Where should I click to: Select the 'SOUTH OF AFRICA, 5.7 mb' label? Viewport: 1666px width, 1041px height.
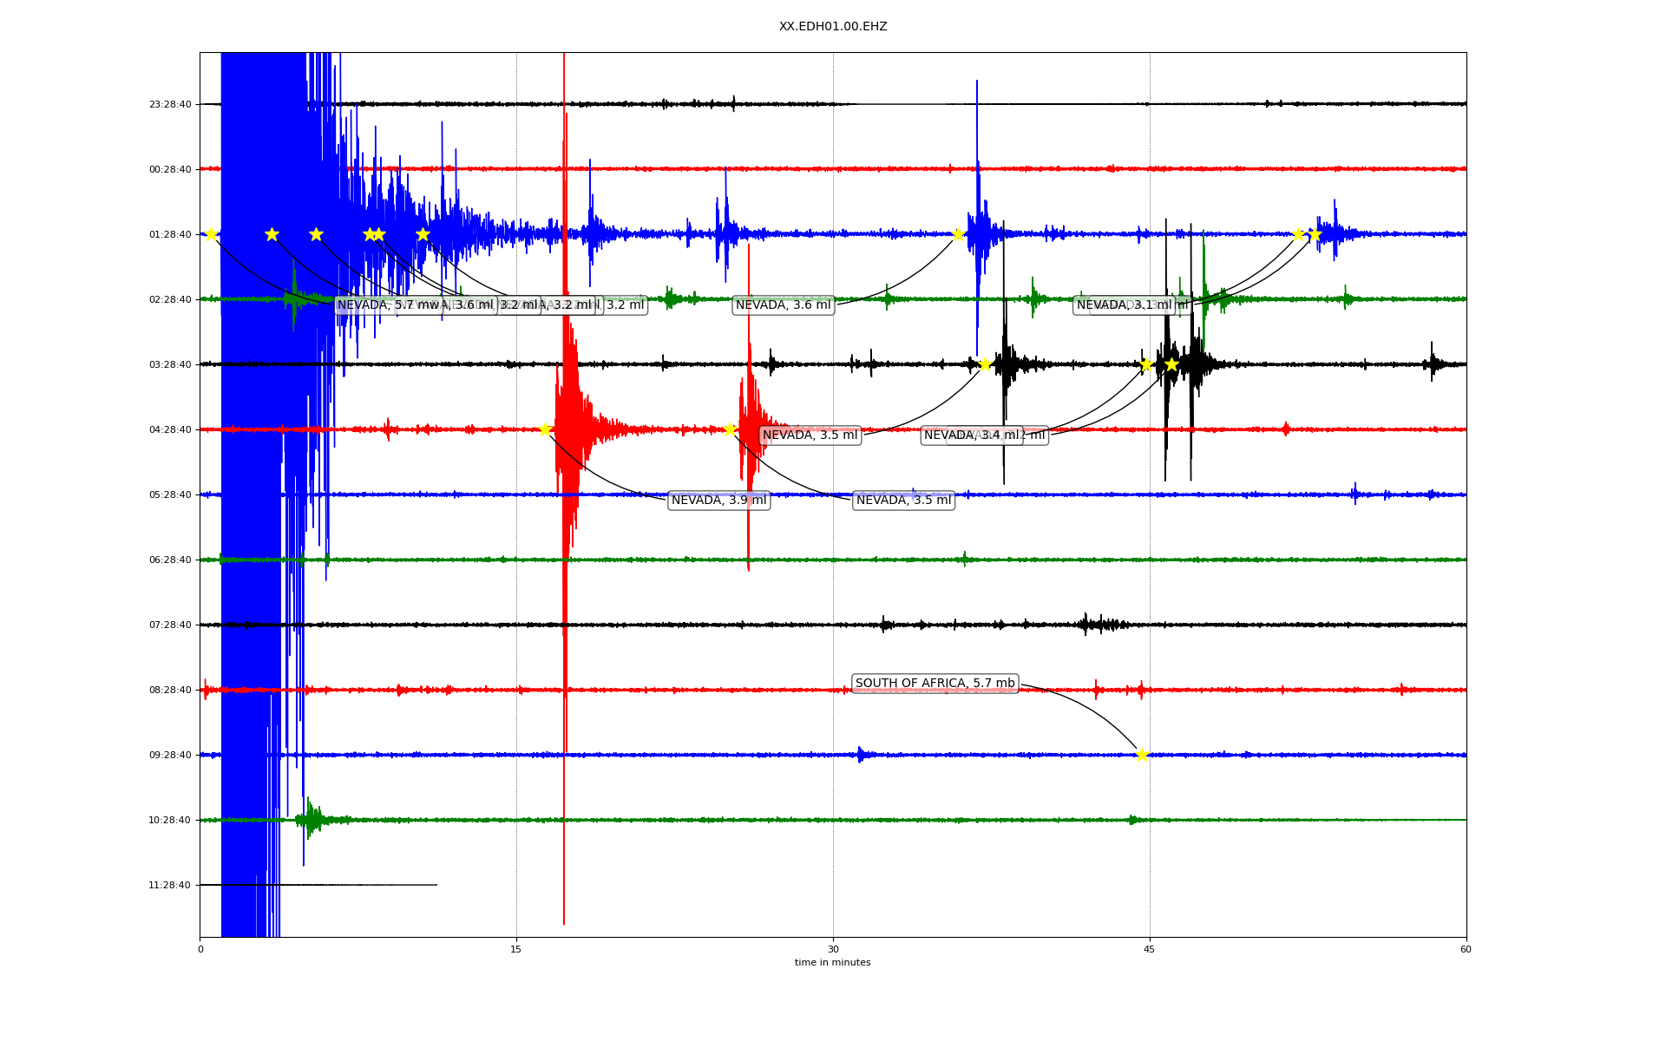[935, 684]
